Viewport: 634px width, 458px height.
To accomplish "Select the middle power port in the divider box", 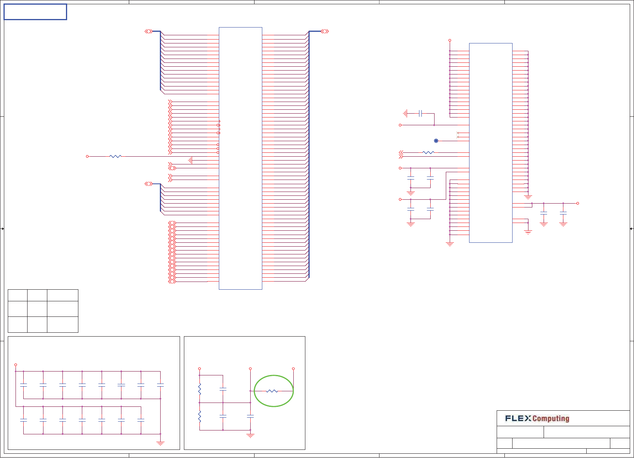I will coord(250,368).
